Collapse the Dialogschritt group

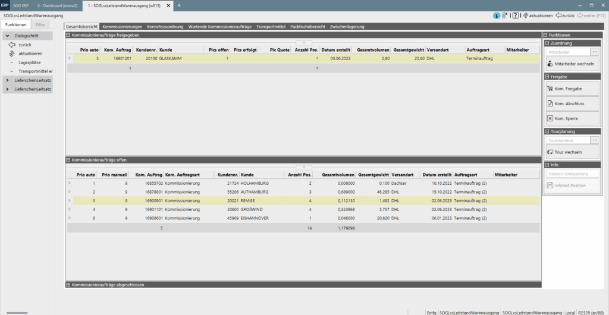click(7, 36)
